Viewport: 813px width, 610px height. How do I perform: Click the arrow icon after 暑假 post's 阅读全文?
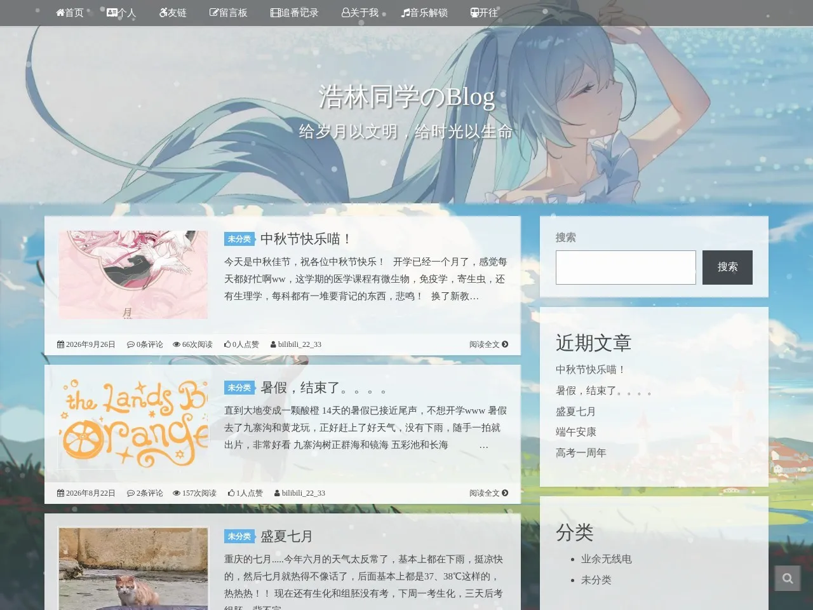click(x=505, y=493)
